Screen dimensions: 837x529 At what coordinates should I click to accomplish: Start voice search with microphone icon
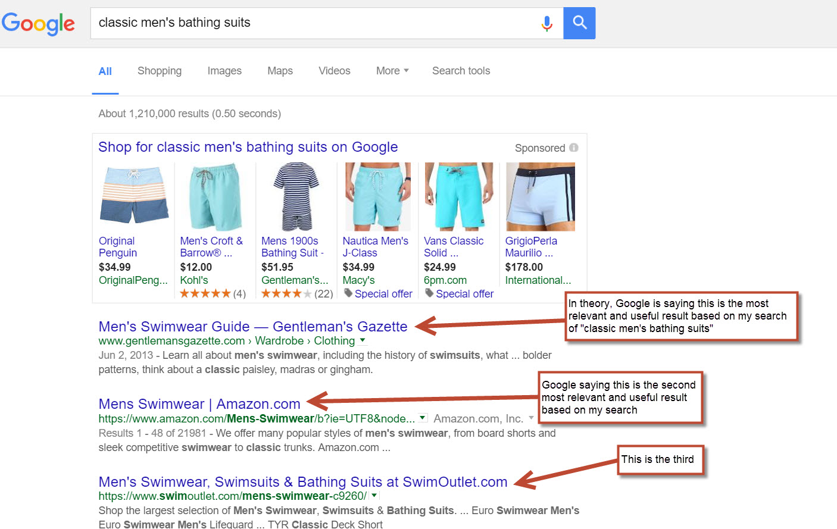click(x=546, y=23)
